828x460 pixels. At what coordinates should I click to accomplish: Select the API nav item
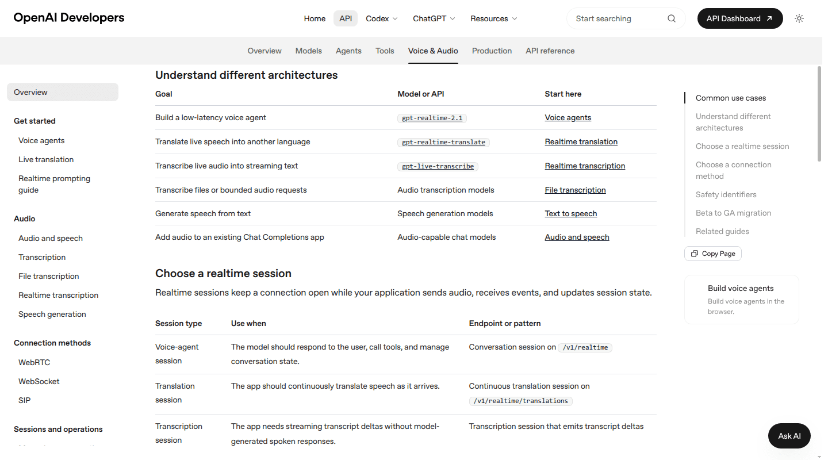[x=346, y=18]
